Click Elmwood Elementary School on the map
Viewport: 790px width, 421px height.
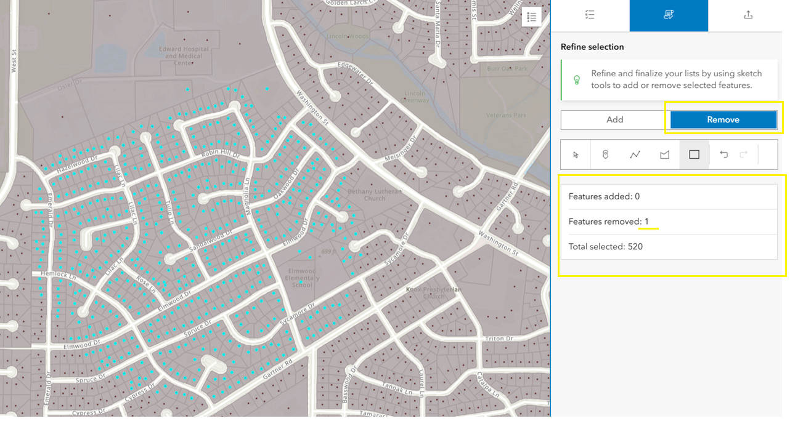point(303,278)
